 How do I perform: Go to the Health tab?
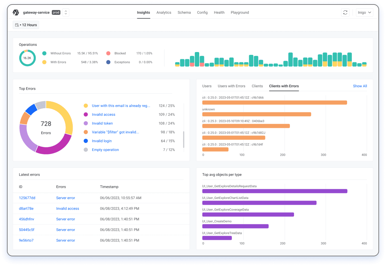point(219,12)
